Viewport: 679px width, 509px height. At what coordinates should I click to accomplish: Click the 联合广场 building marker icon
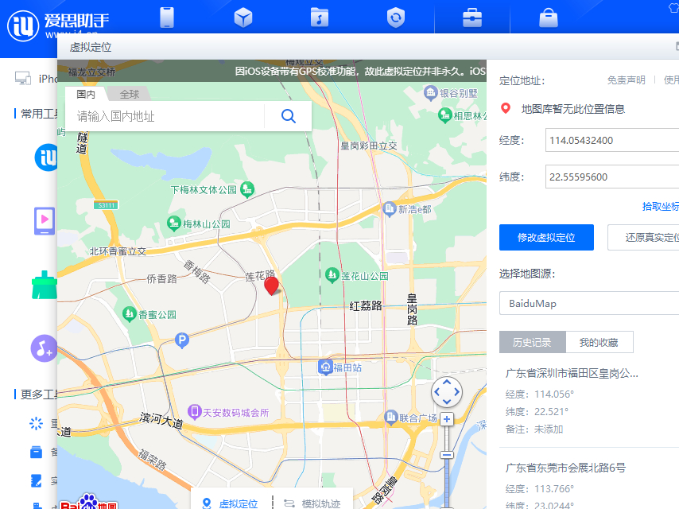(391, 417)
